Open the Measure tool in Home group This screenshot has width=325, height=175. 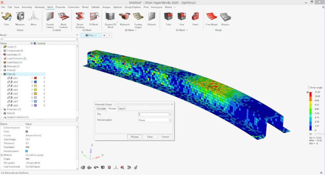pos(20,17)
